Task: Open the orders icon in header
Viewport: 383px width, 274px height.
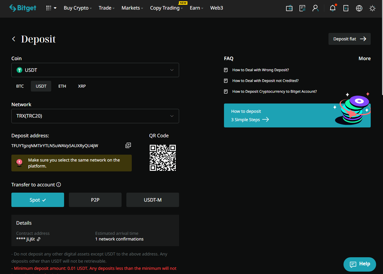Action: click(x=302, y=8)
